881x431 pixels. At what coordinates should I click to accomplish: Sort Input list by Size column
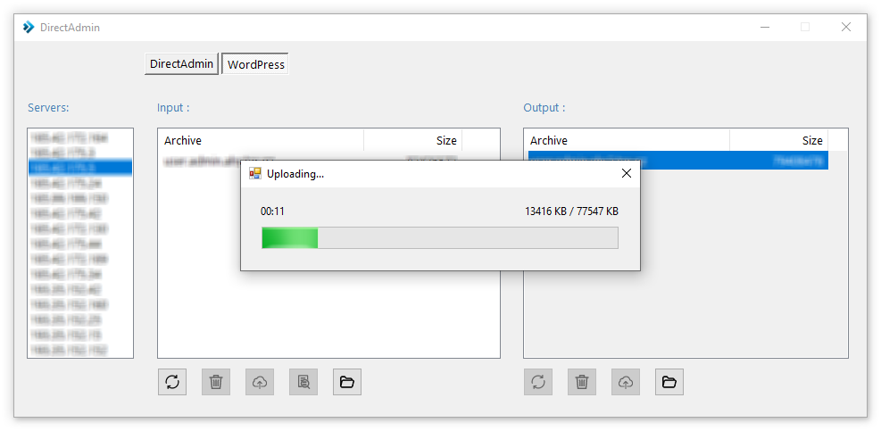click(413, 140)
